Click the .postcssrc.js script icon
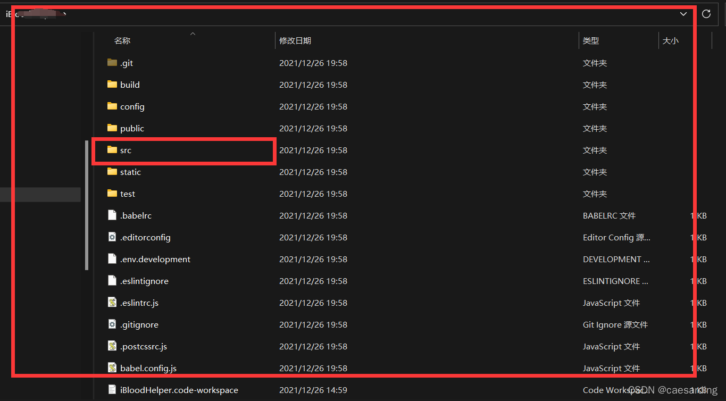 [112, 346]
